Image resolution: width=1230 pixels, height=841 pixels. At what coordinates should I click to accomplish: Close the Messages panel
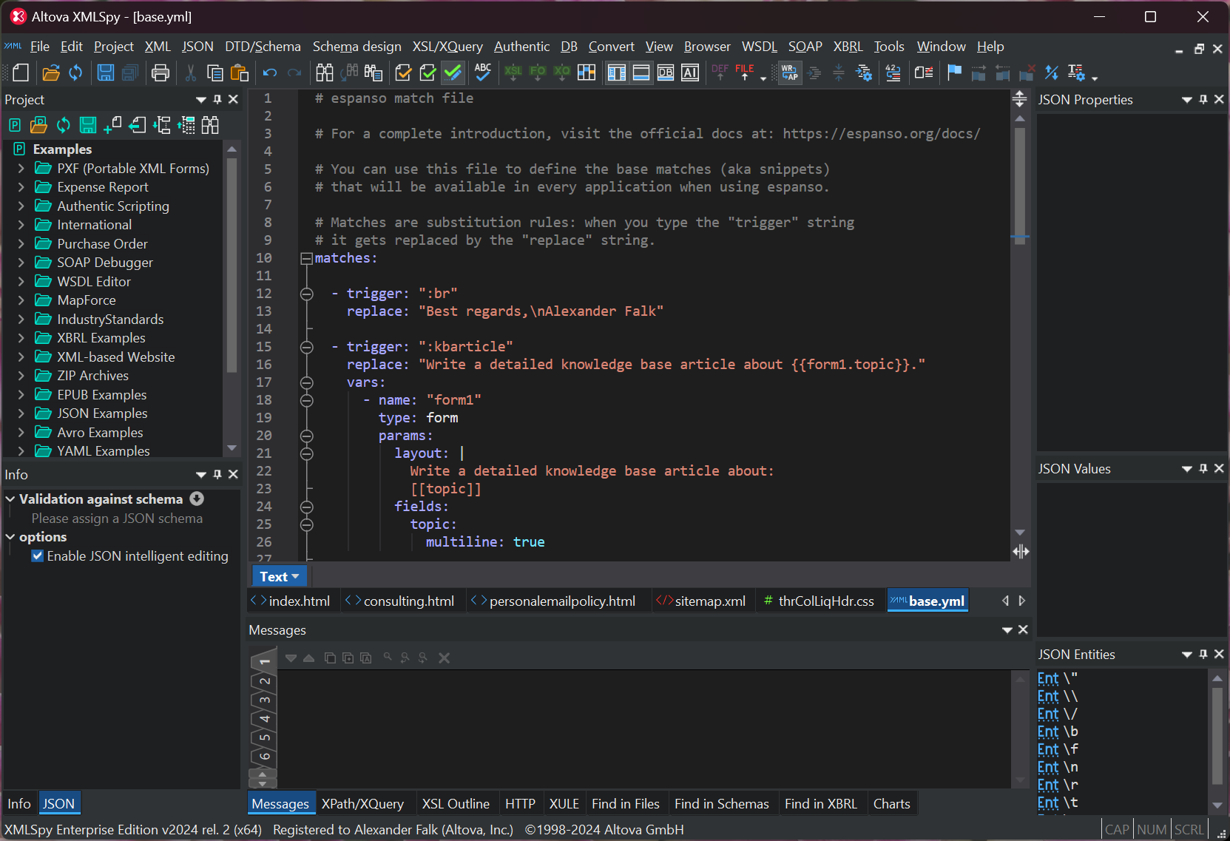[x=1023, y=629]
